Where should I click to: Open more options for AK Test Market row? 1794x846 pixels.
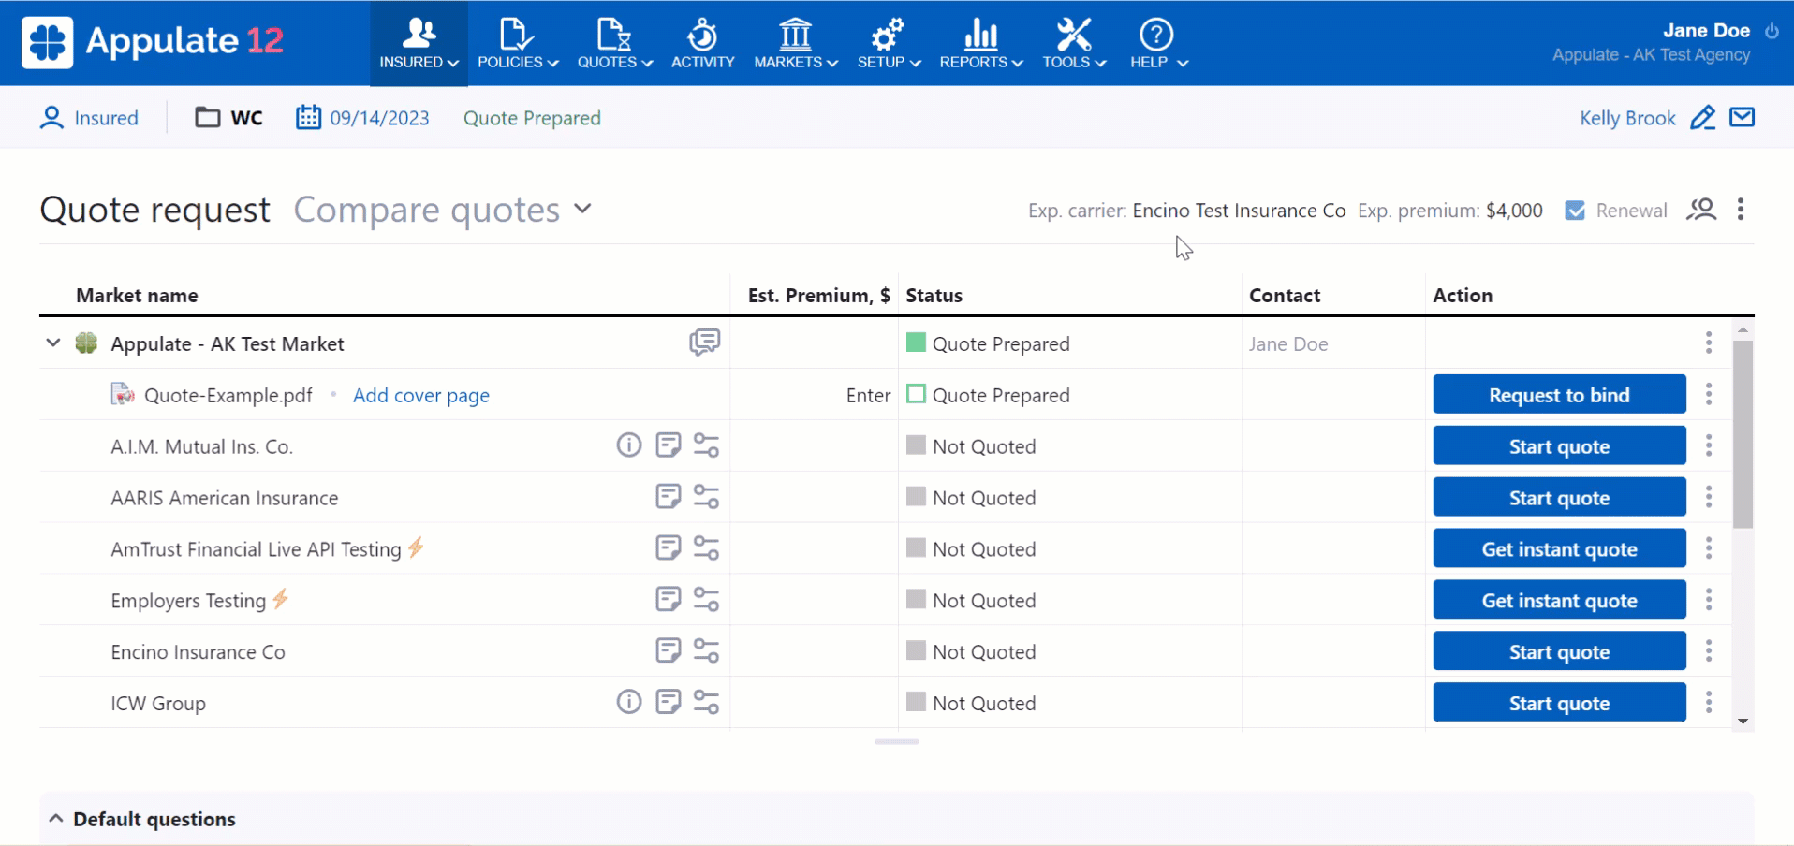[x=1709, y=343]
